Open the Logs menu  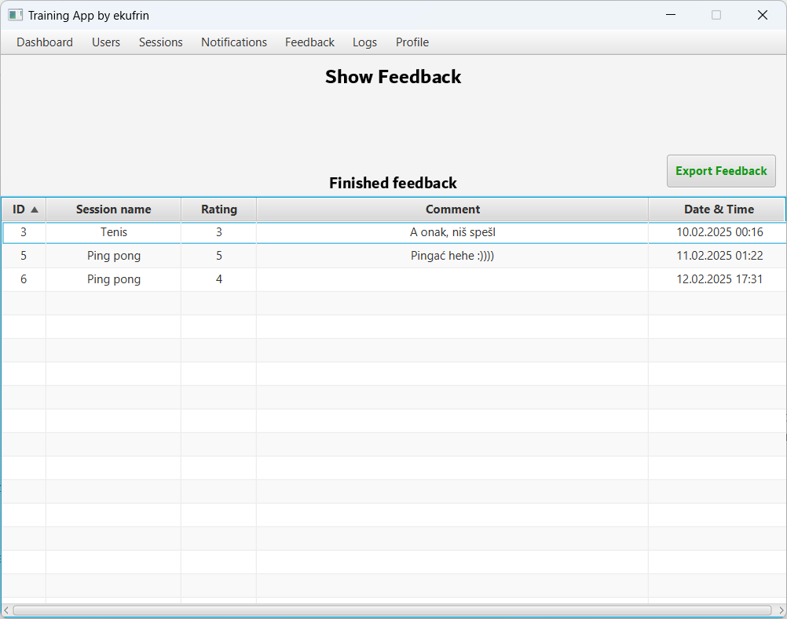[x=365, y=42]
